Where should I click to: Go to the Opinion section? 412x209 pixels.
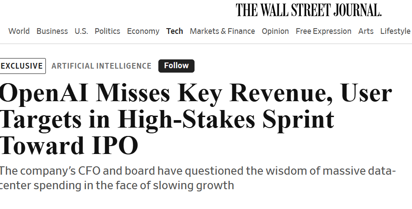point(275,31)
